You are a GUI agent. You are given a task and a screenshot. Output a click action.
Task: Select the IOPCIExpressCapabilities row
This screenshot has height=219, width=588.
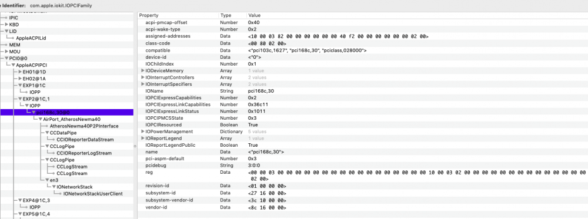[x=363, y=97]
